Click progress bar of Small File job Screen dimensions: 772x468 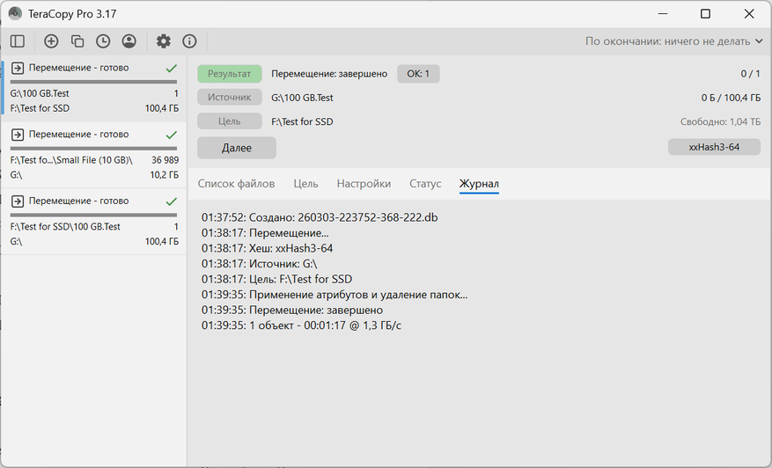coord(93,148)
